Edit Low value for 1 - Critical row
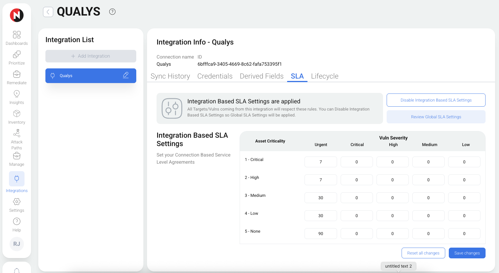This screenshot has width=499, height=273. pyautogui.click(x=464, y=162)
